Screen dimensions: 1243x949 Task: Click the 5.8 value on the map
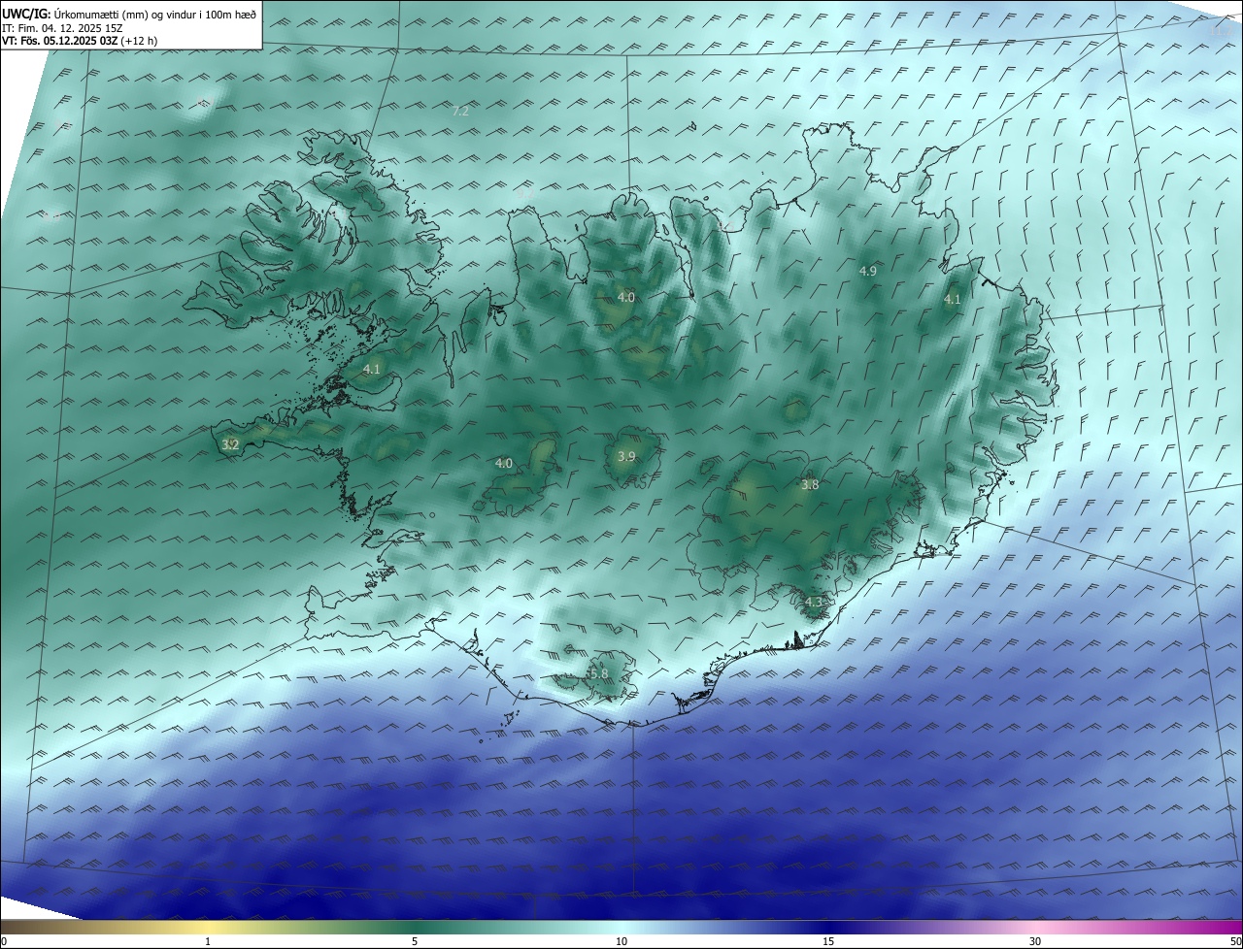[599, 673]
